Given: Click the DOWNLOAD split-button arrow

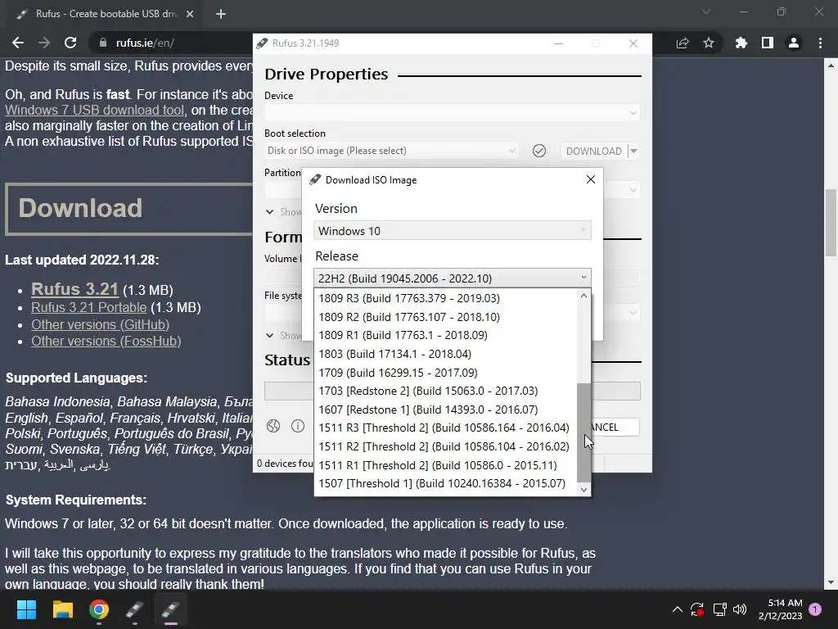Looking at the screenshot, I should (x=633, y=152).
